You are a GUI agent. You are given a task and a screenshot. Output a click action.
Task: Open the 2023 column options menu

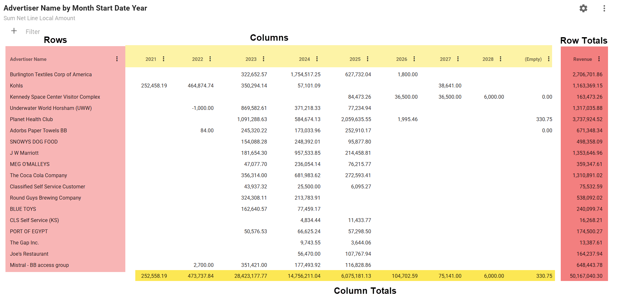coord(264,59)
